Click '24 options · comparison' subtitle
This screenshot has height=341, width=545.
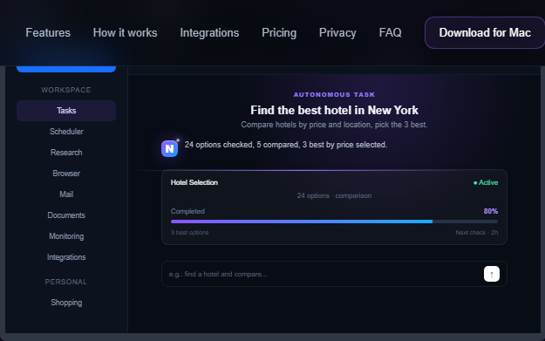click(x=334, y=195)
